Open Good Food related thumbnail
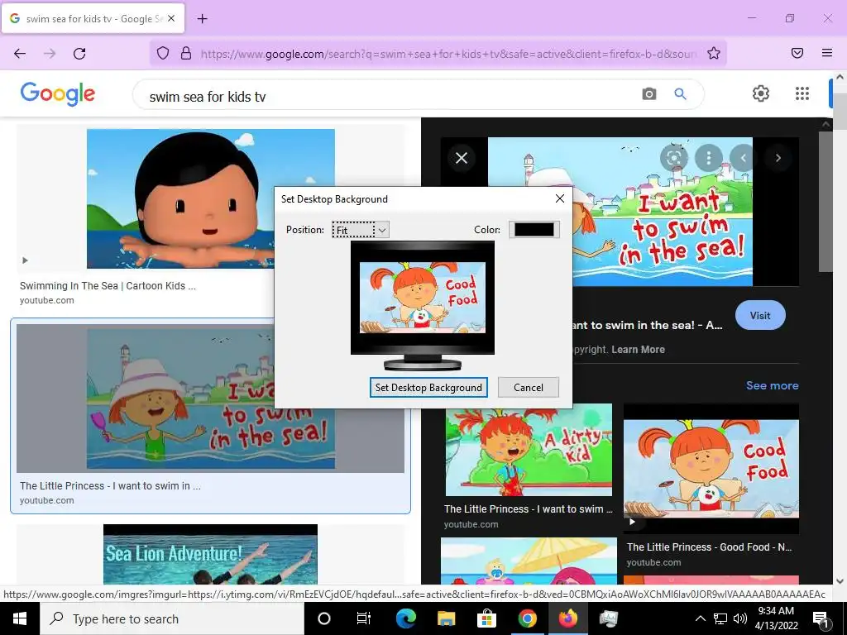This screenshot has width=847, height=635. tap(711, 469)
